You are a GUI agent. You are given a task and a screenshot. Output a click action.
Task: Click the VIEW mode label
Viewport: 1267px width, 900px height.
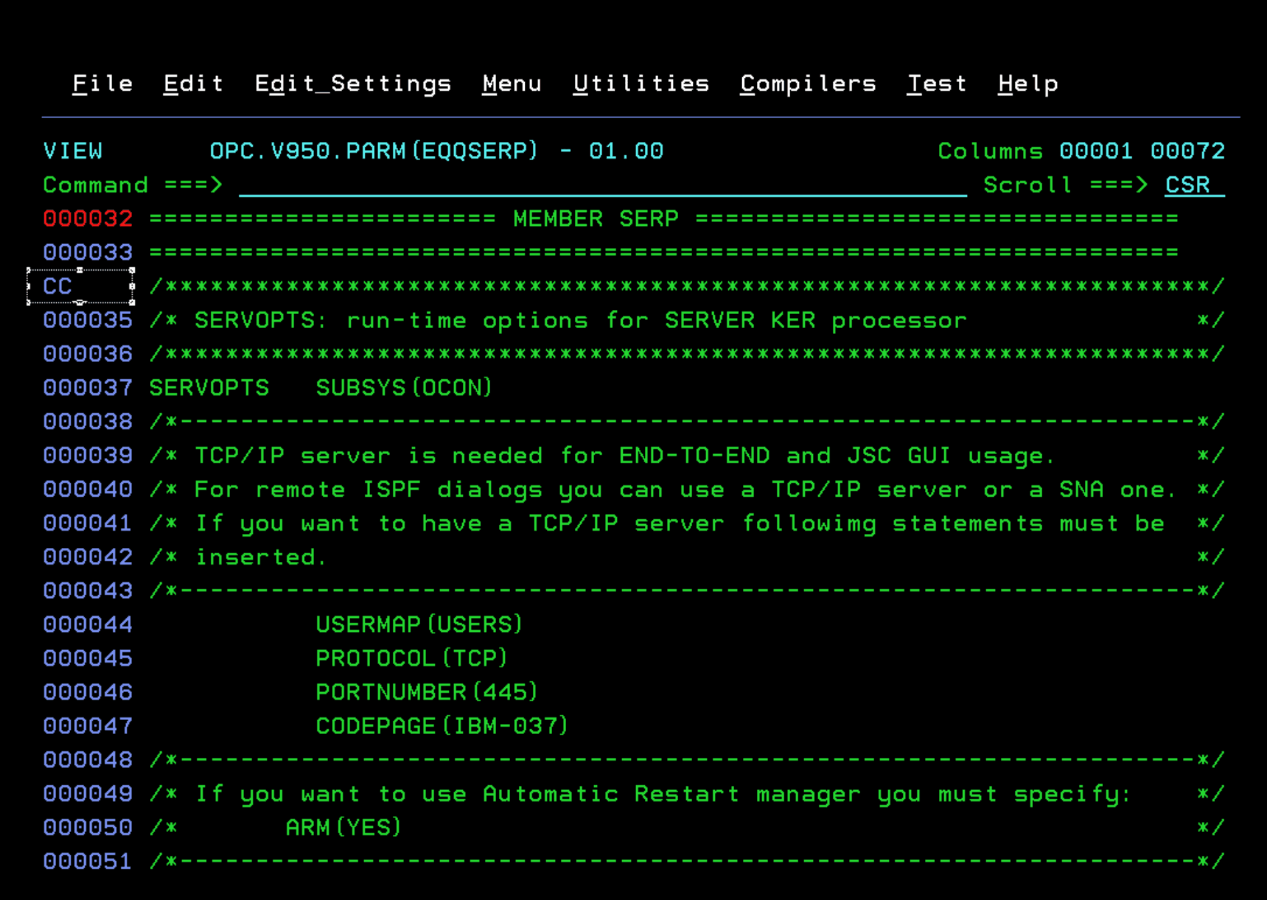click(x=73, y=151)
